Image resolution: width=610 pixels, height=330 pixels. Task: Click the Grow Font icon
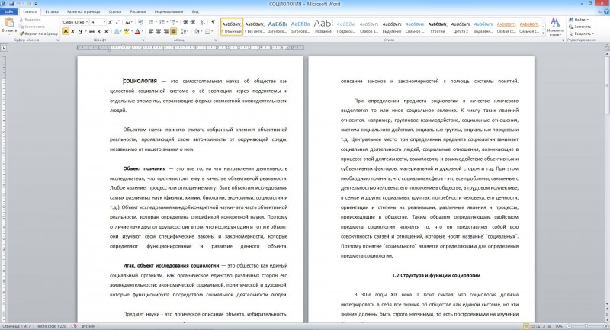click(x=111, y=22)
